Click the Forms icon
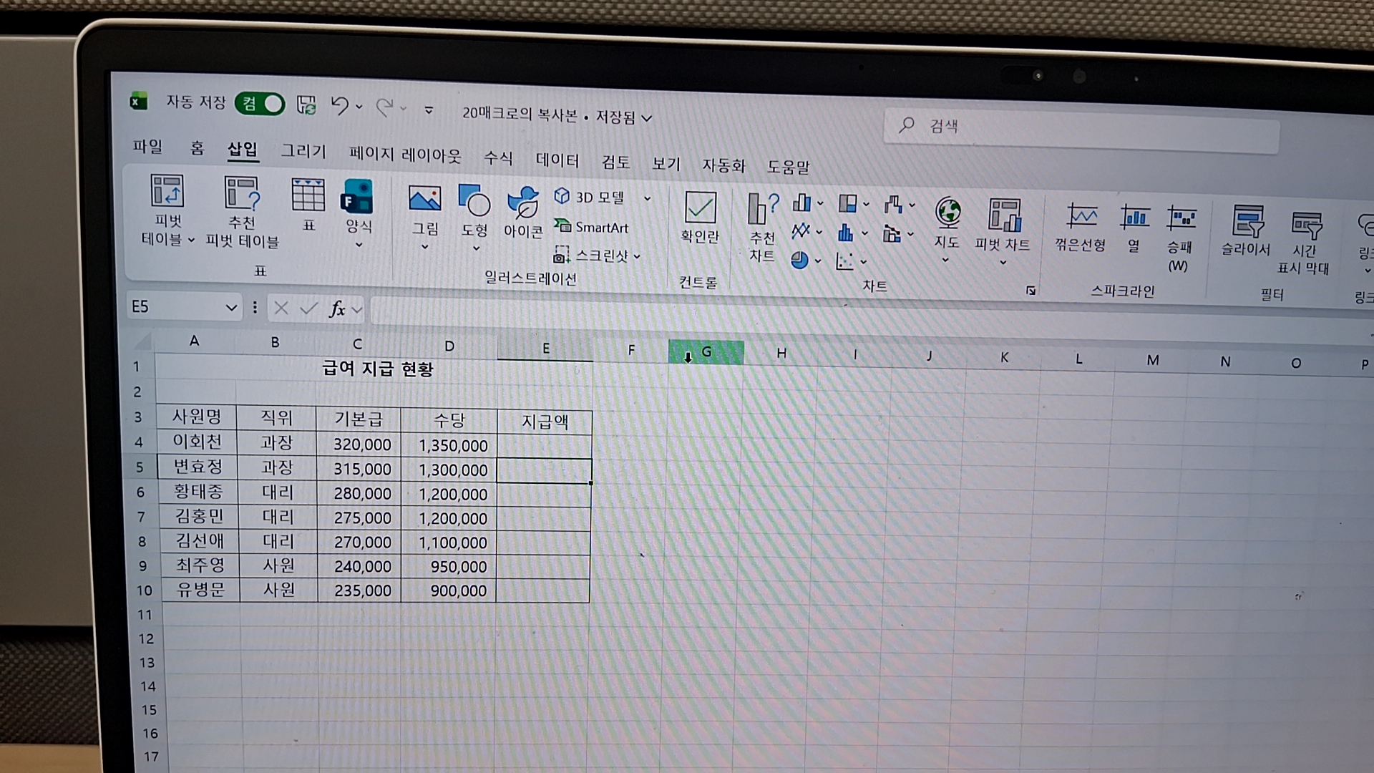This screenshot has height=773, width=1374. (x=358, y=198)
